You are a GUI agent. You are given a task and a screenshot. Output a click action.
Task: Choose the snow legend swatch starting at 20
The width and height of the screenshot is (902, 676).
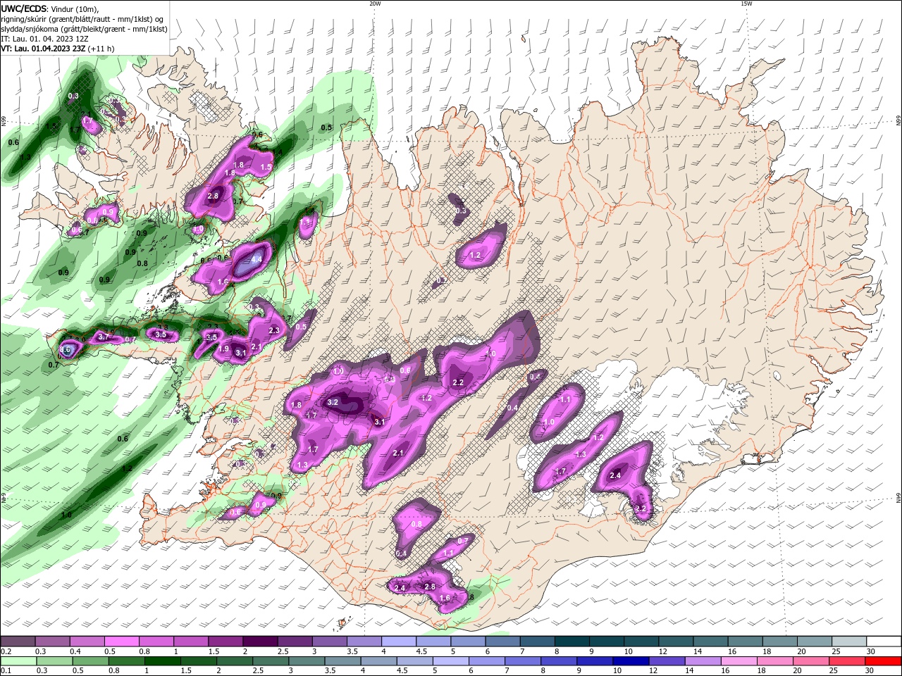coord(815,641)
